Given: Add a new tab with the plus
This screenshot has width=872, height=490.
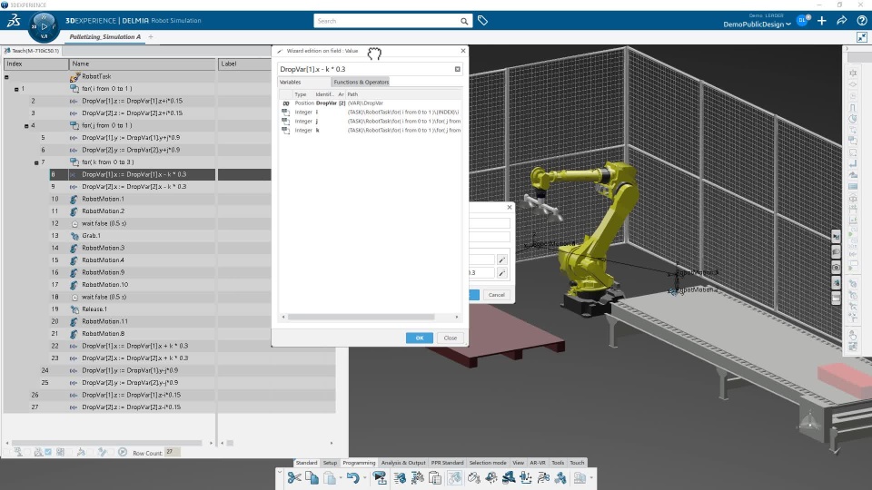Looking at the screenshot, I should pos(151,36).
